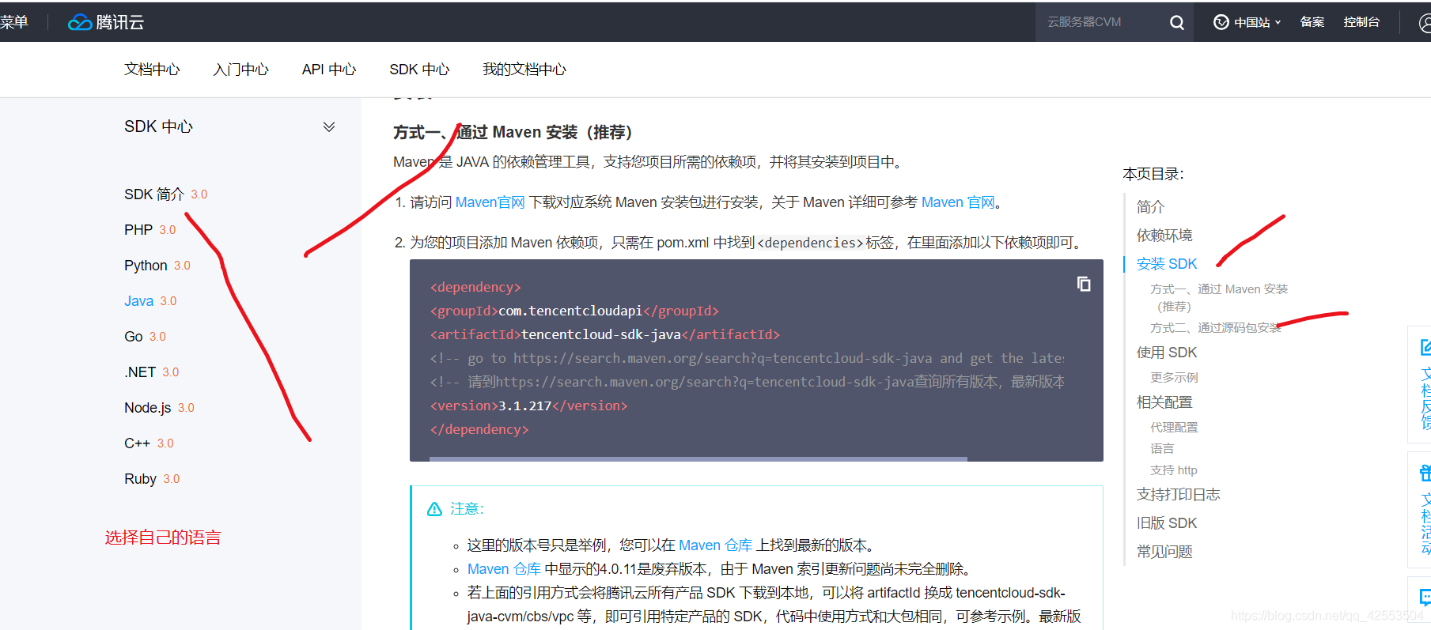The width and height of the screenshot is (1431, 630).
Task: Open the 我的文档中心 tab
Action: [x=524, y=70]
